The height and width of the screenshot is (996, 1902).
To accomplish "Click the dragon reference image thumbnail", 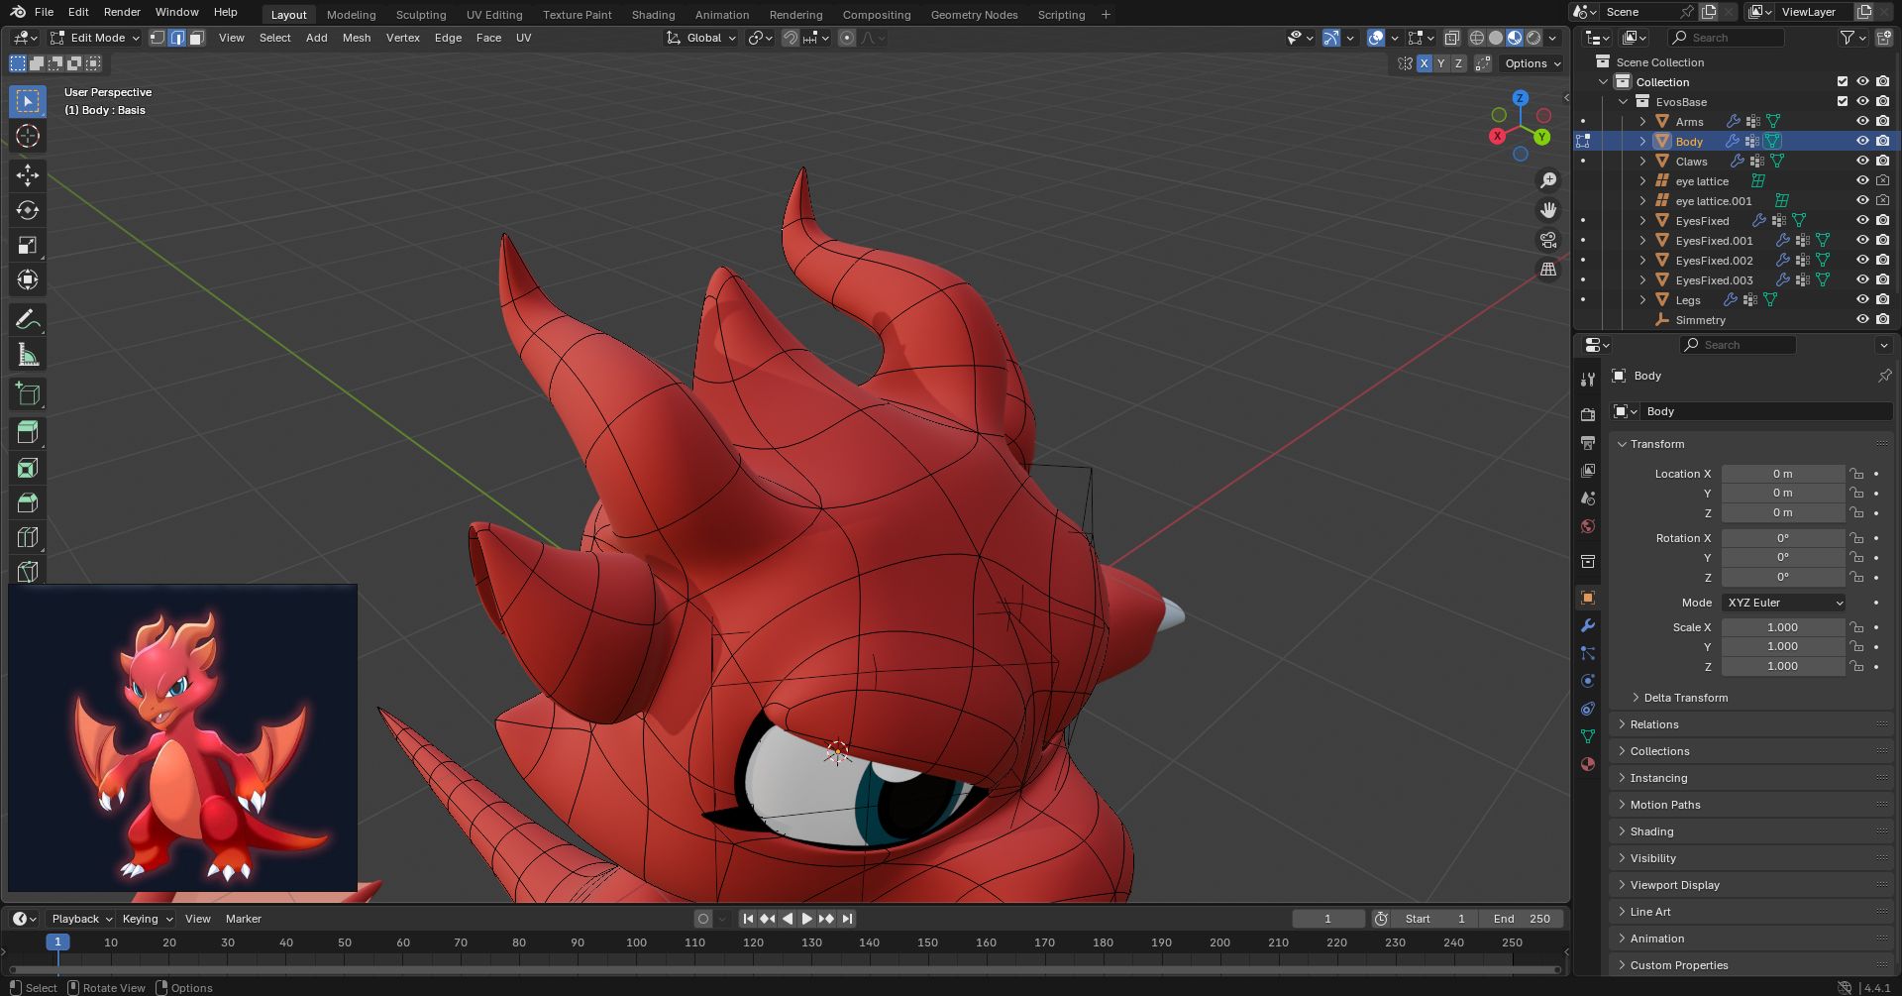I will (182, 738).
